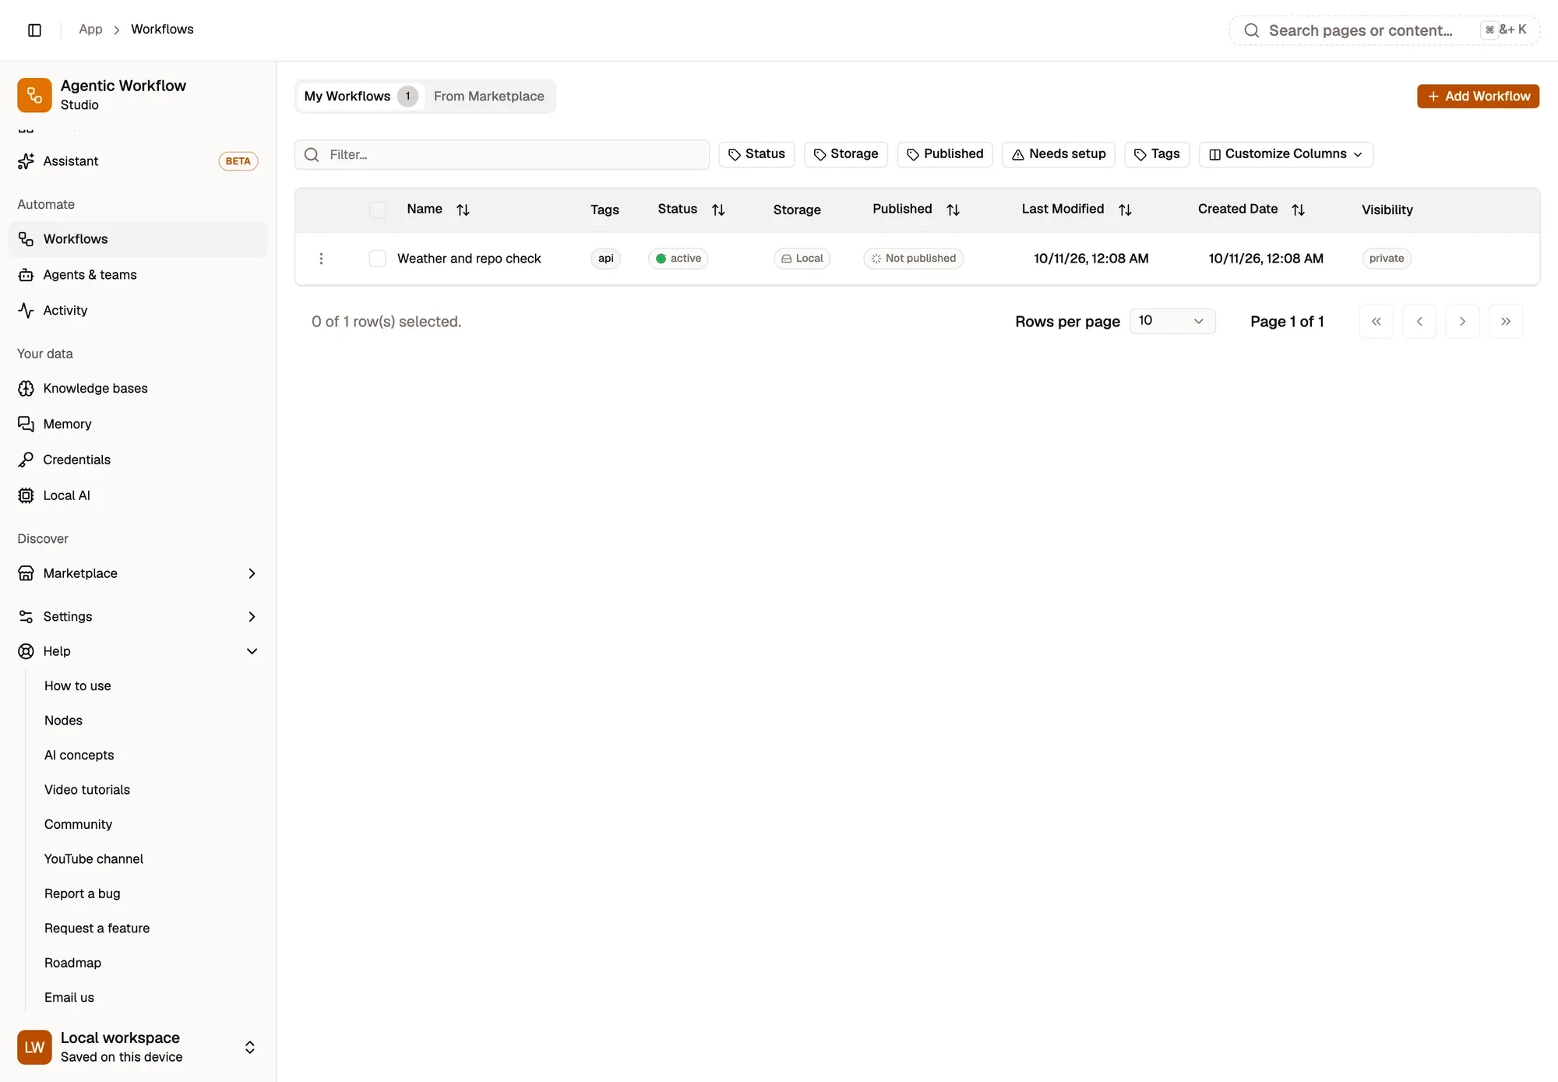Filter by Storage button
Image resolution: width=1558 pixels, height=1082 pixels.
[846, 154]
